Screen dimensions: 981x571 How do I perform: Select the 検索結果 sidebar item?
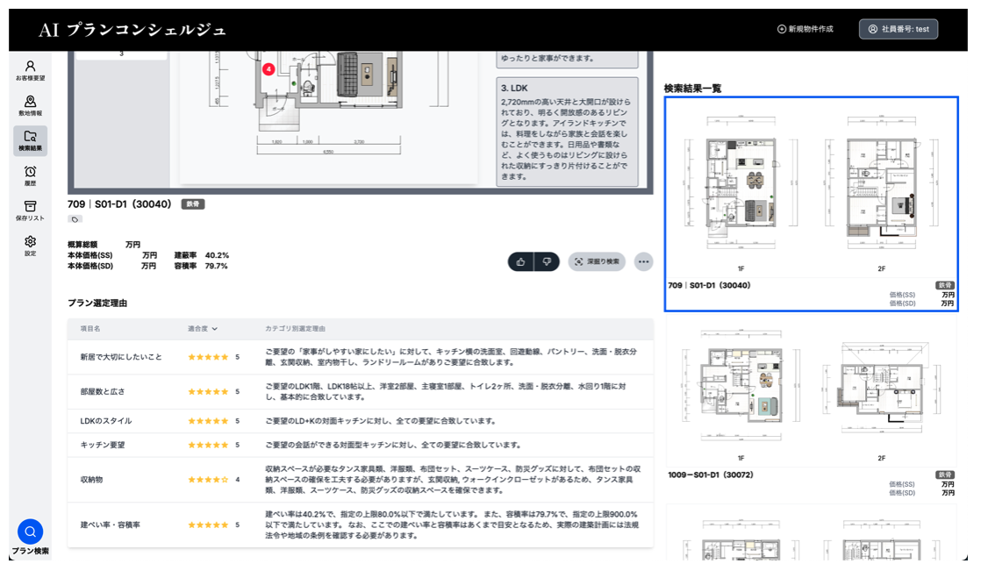pos(30,140)
